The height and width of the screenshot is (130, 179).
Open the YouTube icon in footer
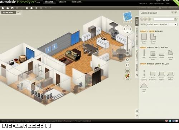[x=166, y=121]
